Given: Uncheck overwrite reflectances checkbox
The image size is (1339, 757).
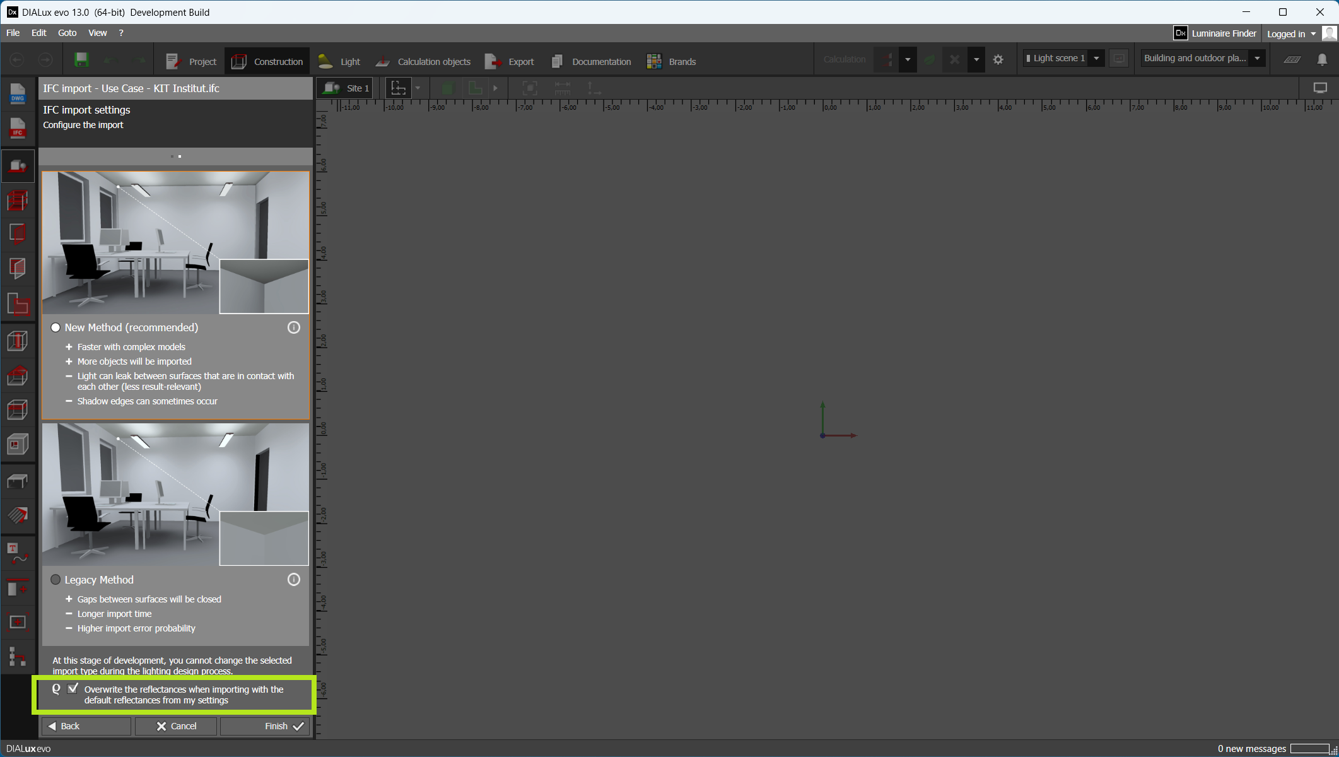Looking at the screenshot, I should [x=73, y=689].
